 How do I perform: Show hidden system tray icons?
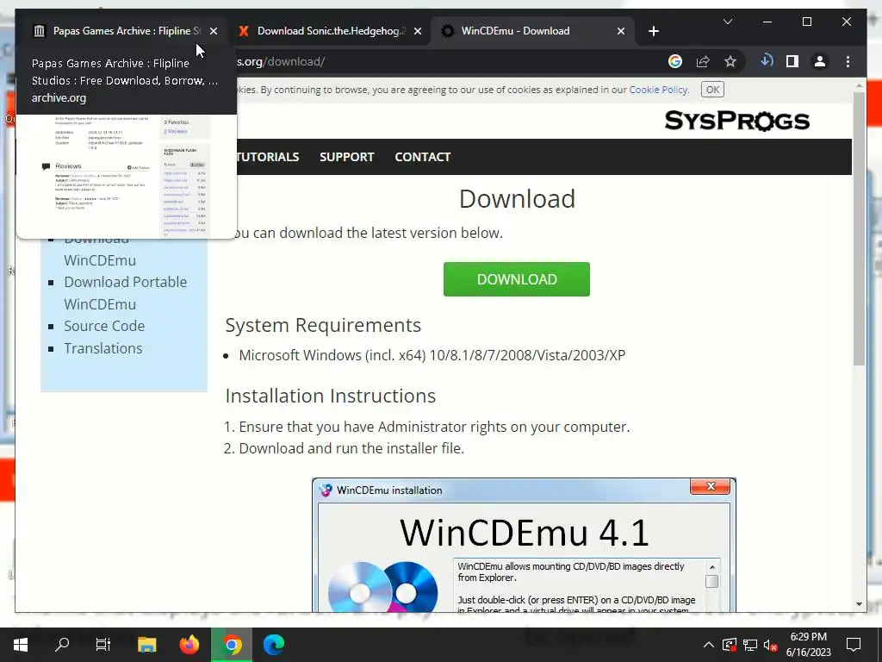[708, 645]
